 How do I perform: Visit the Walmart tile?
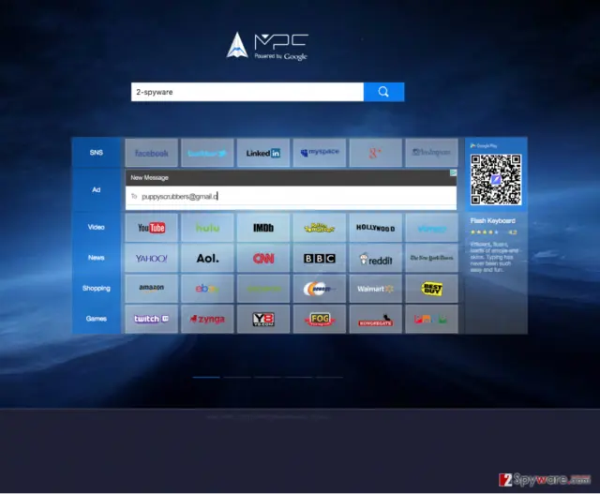(x=375, y=289)
